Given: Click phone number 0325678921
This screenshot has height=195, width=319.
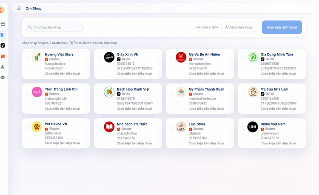Looking at the screenshot, I should (54, 69).
